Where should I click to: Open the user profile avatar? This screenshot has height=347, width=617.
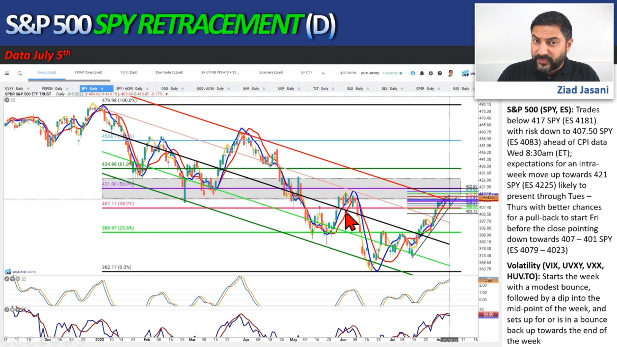[x=451, y=73]
